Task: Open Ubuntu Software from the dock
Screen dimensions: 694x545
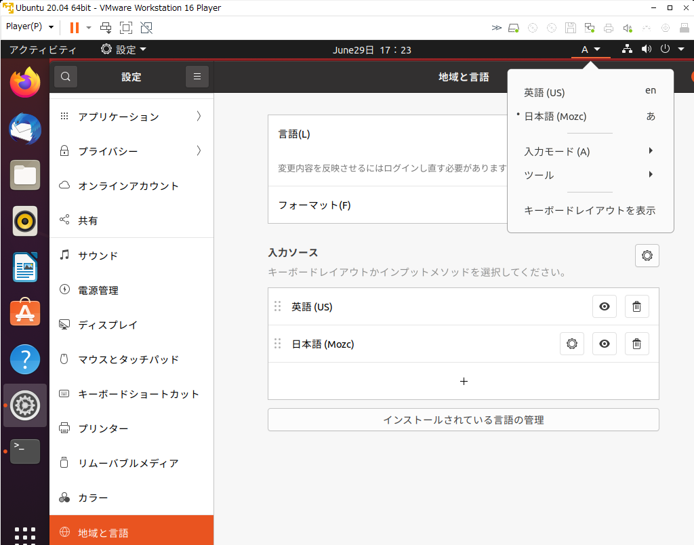Action: tap(25, 313)
